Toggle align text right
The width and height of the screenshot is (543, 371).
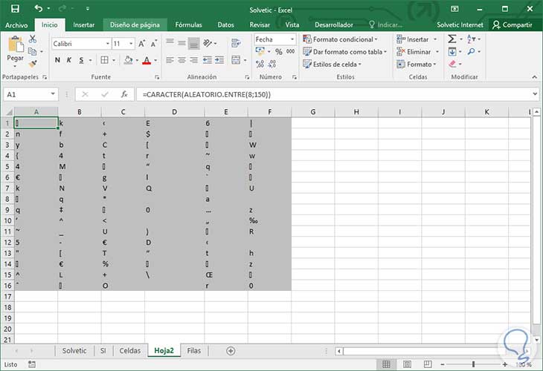(x=194, y=60)
